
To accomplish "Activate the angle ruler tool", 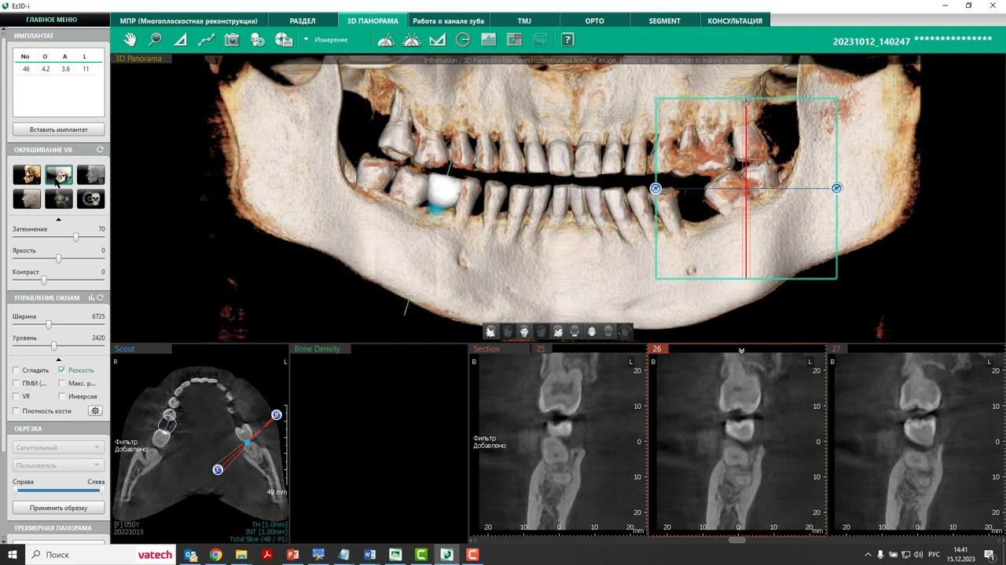I will (437, 39).
